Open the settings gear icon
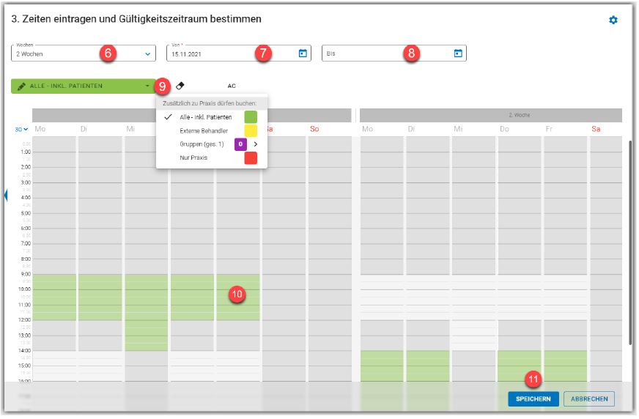The width and height of the screenshot is (639, 419). [613, 20]
